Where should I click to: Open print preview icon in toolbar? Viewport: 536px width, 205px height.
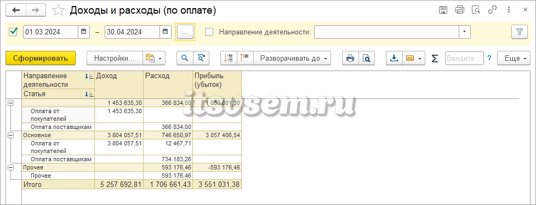pyautogui.click(x=367, y=58)
